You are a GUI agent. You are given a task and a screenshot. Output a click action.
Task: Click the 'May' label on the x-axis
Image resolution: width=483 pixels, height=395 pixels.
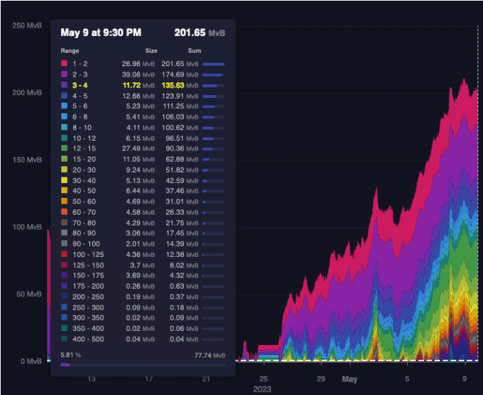click(x=350, y=380)
